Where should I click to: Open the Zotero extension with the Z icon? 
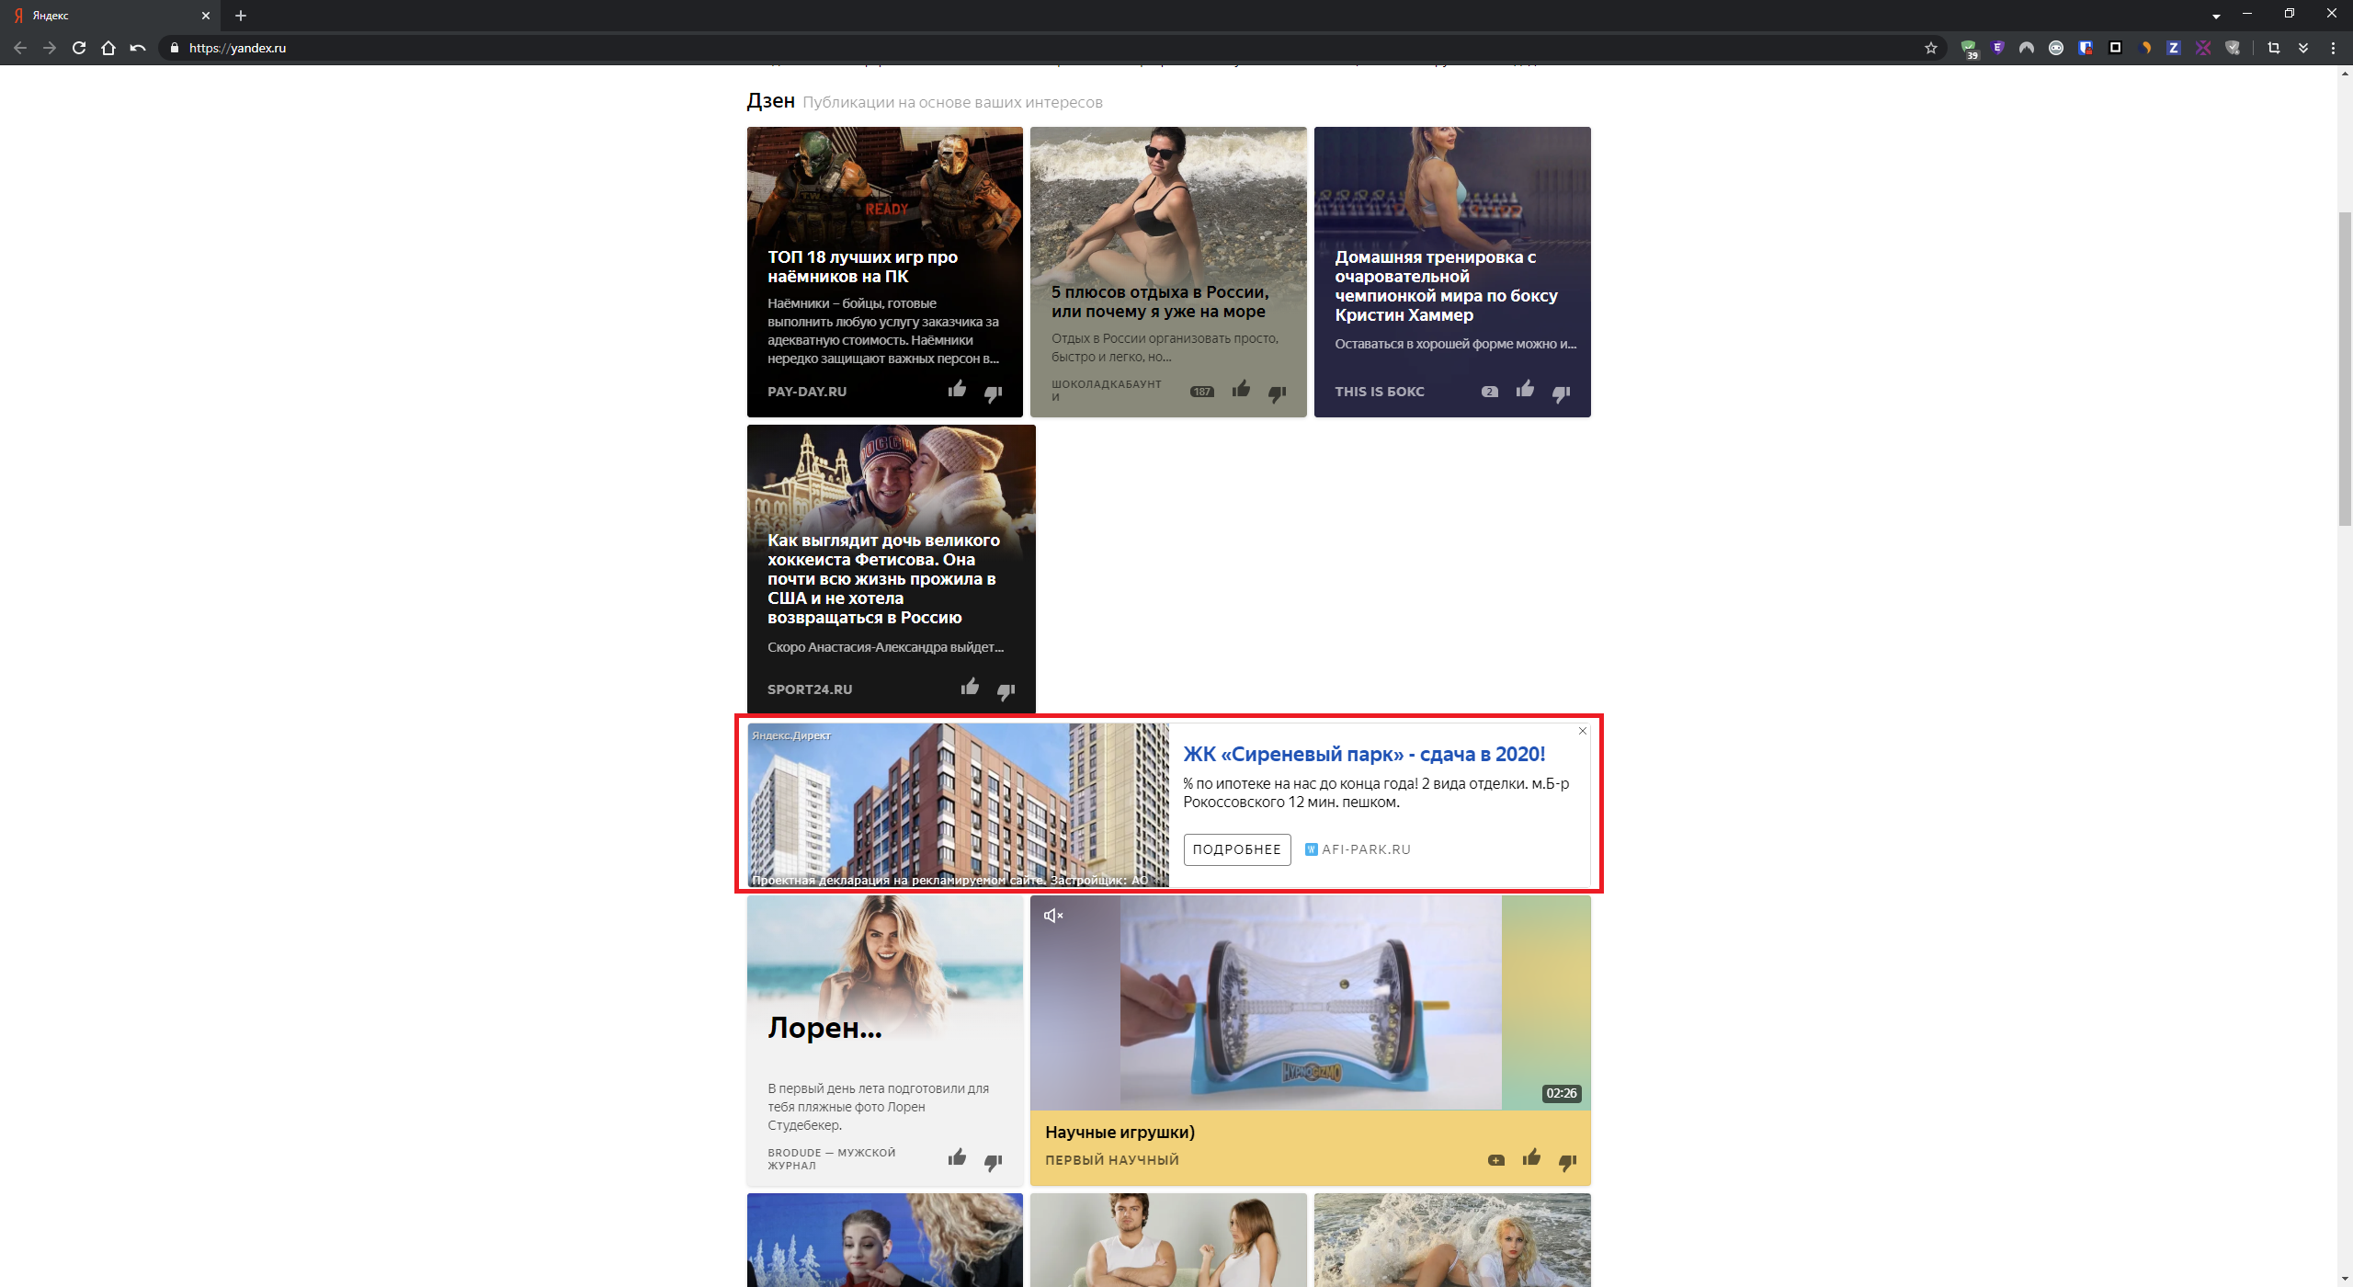click(x=2173, y=47)
